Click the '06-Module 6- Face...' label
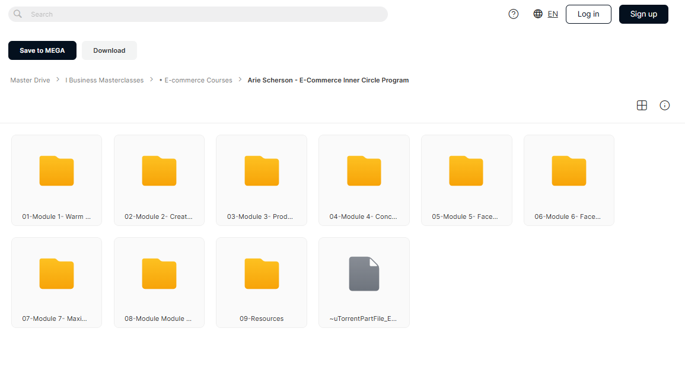Image resolution: width=685 pixels, height=379 pixels. pos(568,216)
